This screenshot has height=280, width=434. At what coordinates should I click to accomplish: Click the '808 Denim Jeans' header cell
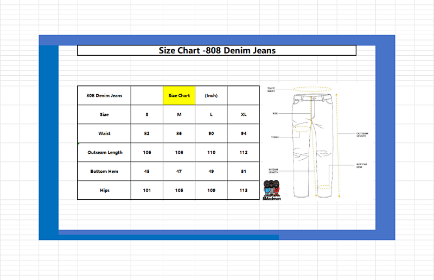point(104,95)
